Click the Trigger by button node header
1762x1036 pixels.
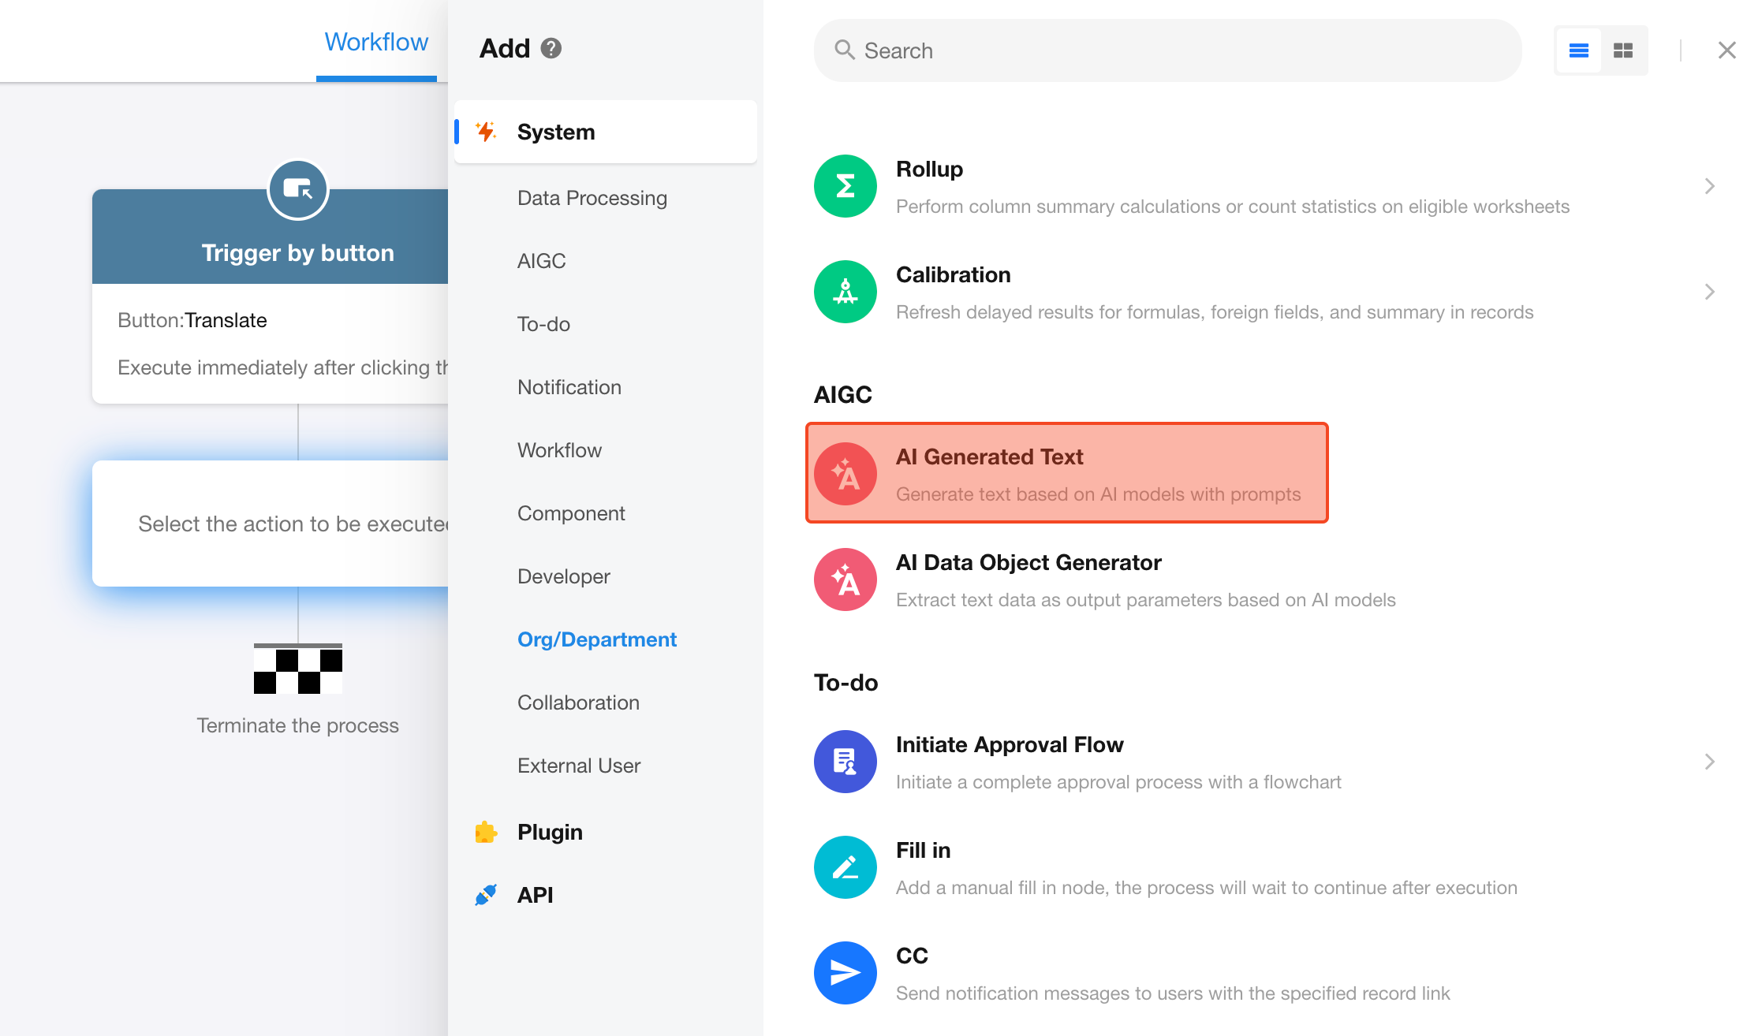270,237
